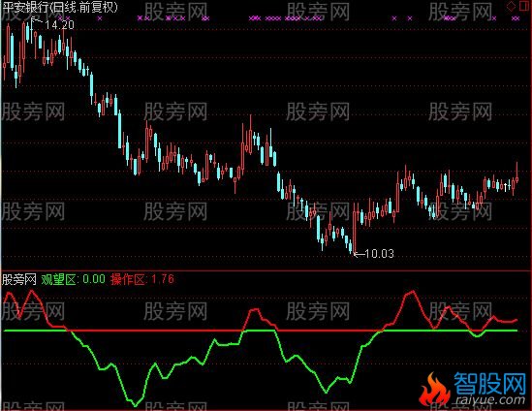The width and height of the screenshot is (532, 411).
Task: Click the 股旁网 indicator name label
Action: 19,280
